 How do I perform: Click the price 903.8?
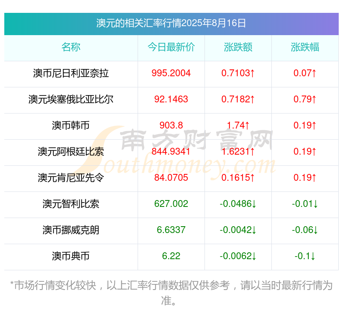(x=171, y=126)
